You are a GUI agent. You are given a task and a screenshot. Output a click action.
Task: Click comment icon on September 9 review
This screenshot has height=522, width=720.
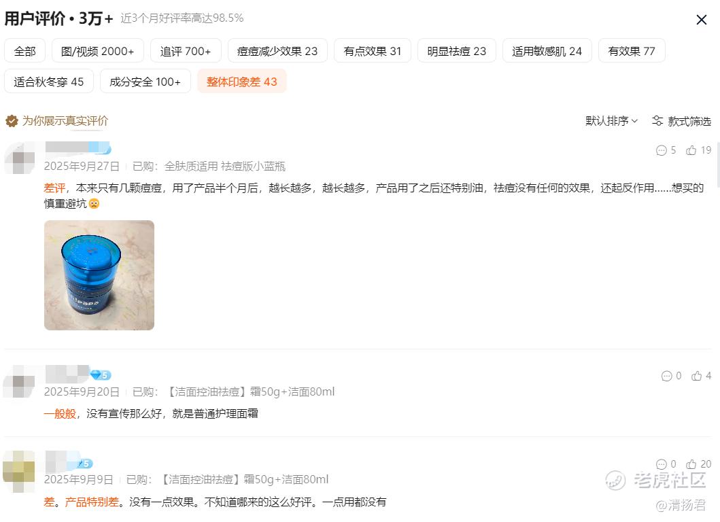click(x=661, y=464)
